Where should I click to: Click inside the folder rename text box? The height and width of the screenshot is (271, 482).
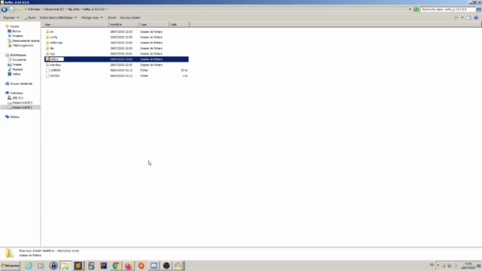(x=56, y=59)
